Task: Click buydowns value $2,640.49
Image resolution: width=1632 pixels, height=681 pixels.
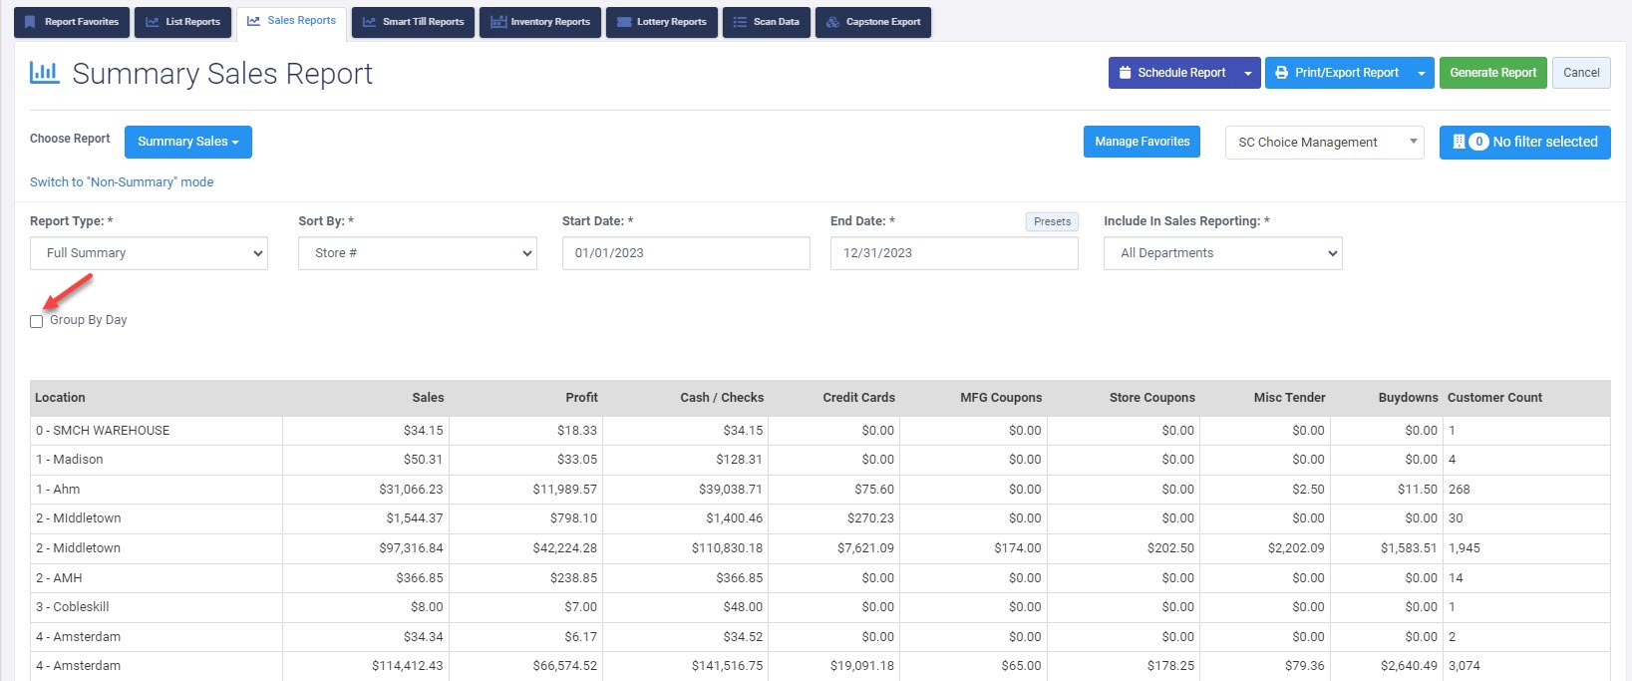Action: coord(1409,666)
